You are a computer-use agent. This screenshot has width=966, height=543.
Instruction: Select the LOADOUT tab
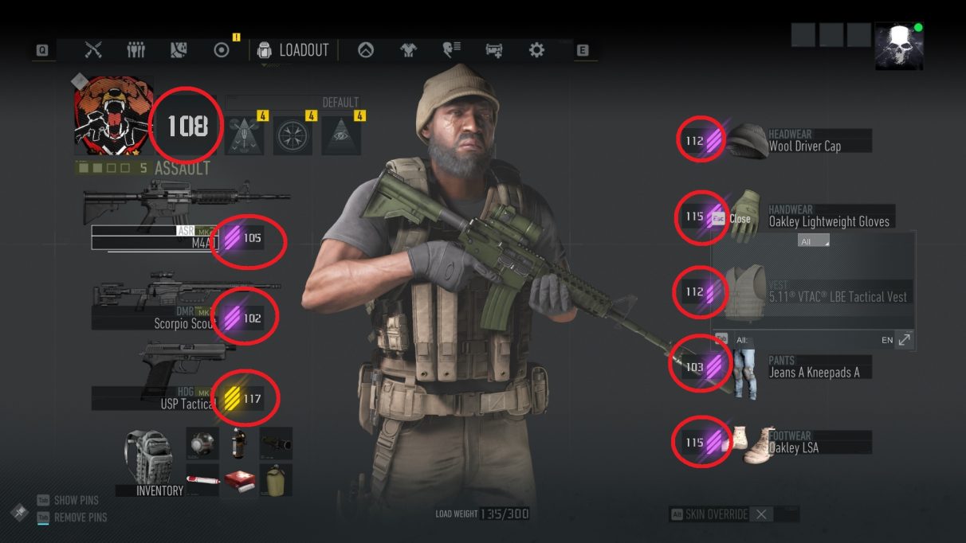click(x=293, y=50)
